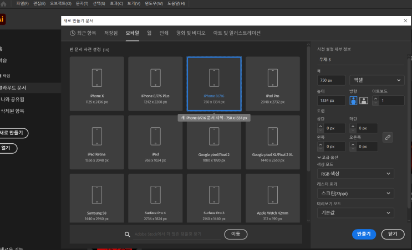Image resolution: width=412 pixels, height=250 pixels.
Task: Increase the 하단 bleed value
Action: tap(353, 126)
